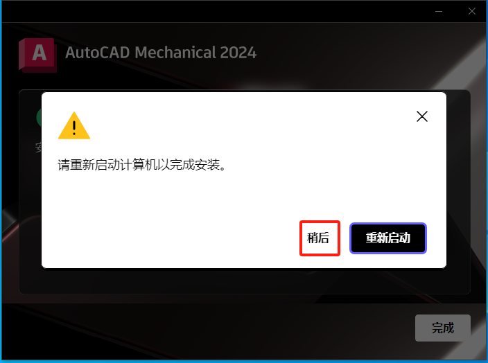The height and width of the screenshot is (363, 488).
Task: Click the dark install panel below the dialog
Action: pos(245,281)
